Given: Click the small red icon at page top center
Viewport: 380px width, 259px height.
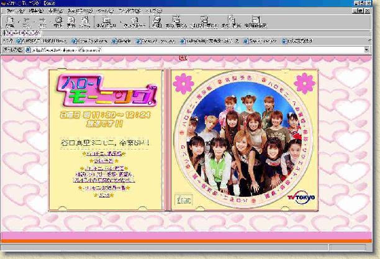Looking at the screenshot, I should pos(183,58).
